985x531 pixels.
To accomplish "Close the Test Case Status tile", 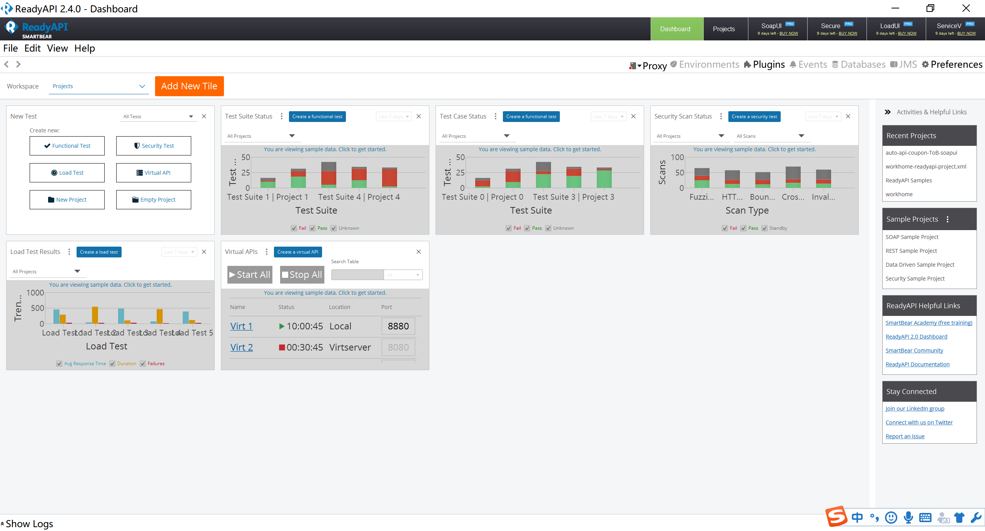I will click(x=634, y=116).
